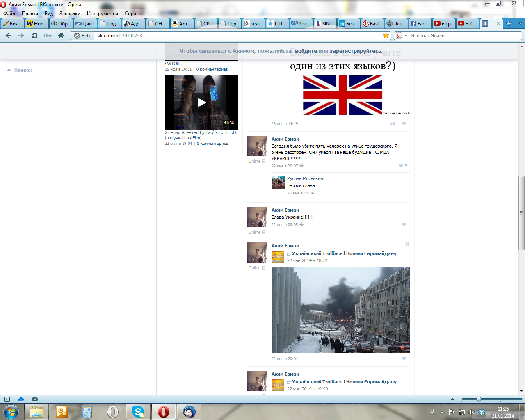Open Skype from the taskbar
Viewport: 525px width, 420px height.
(138, 411)
